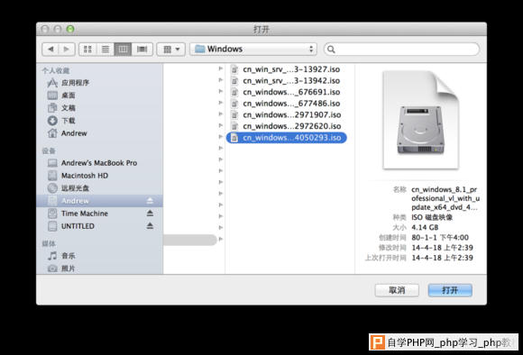Select cn_windows...4050293.iso file
Viewport: 523px width, 355px height.
[x=287, y=138]
